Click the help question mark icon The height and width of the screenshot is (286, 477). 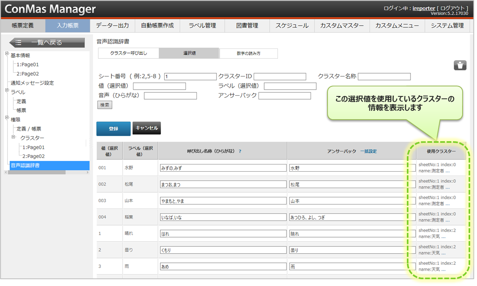(240, 151)
